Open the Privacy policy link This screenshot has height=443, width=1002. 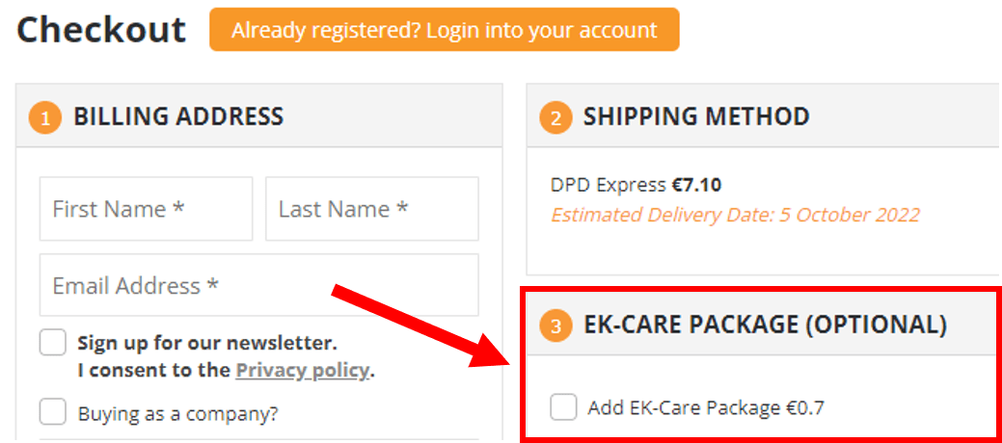point(302,370)
